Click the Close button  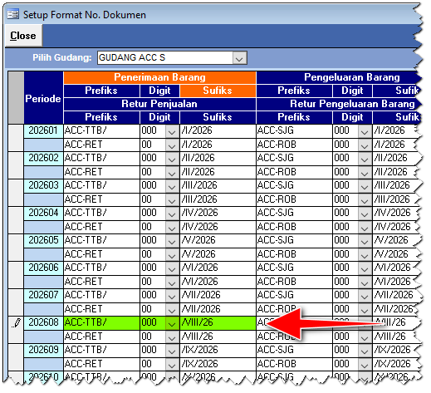coord(23,36)
